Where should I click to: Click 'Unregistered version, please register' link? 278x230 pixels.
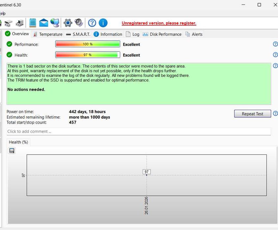(159, 23)
